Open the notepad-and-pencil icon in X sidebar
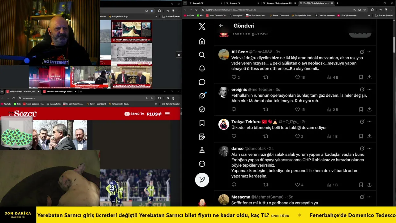 (x=202, y=137)
